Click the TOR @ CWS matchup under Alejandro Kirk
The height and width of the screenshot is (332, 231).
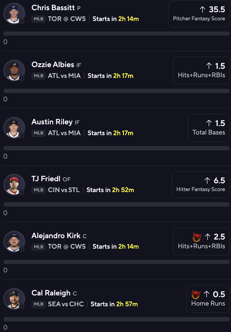pos(67,247)
